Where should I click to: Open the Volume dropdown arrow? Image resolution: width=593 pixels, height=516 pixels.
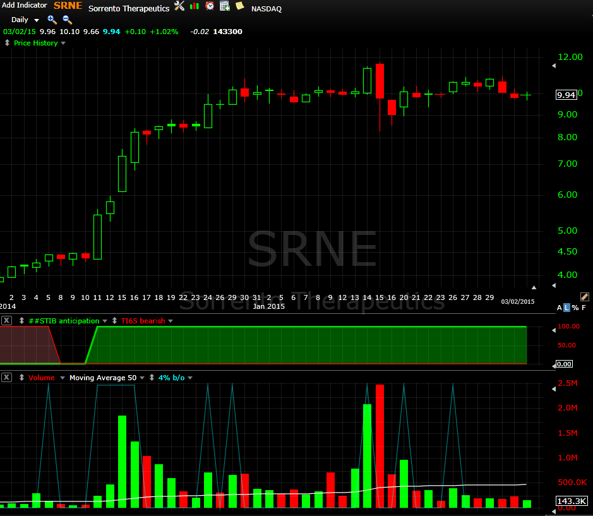tap(63, 378)
